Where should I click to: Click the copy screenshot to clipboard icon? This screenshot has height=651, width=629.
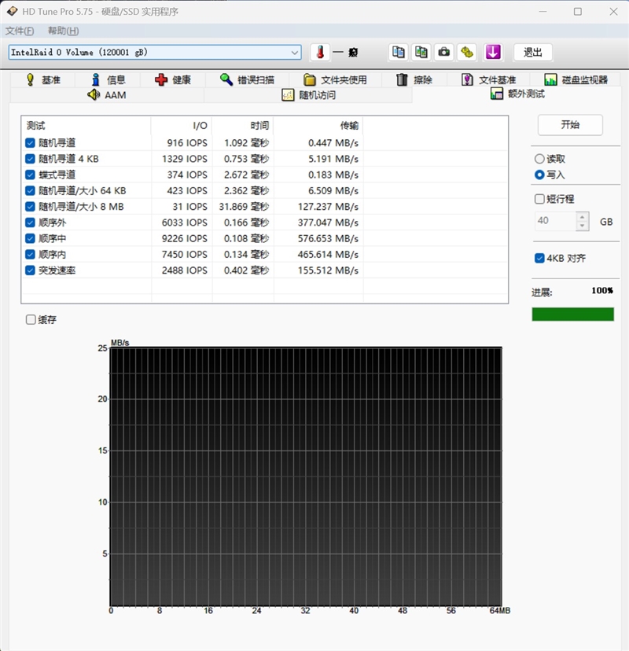tap(421, 53)
